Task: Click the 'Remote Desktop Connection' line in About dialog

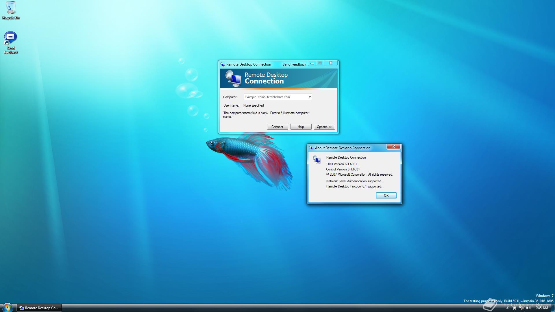Action: tap(346, 157)
